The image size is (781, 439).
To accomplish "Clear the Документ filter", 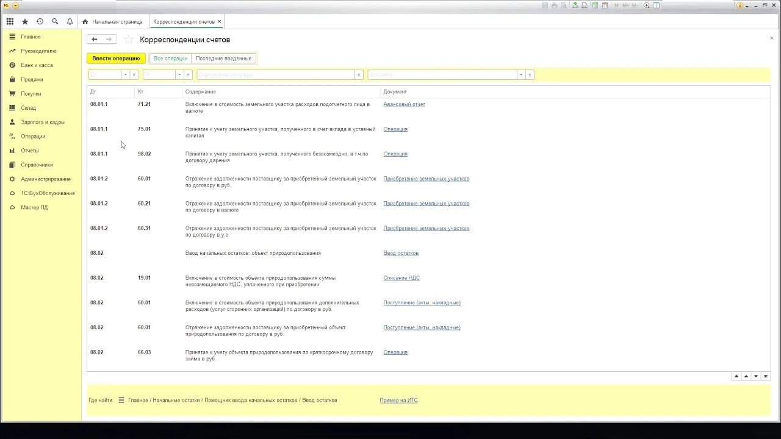I will pos(530,74).
